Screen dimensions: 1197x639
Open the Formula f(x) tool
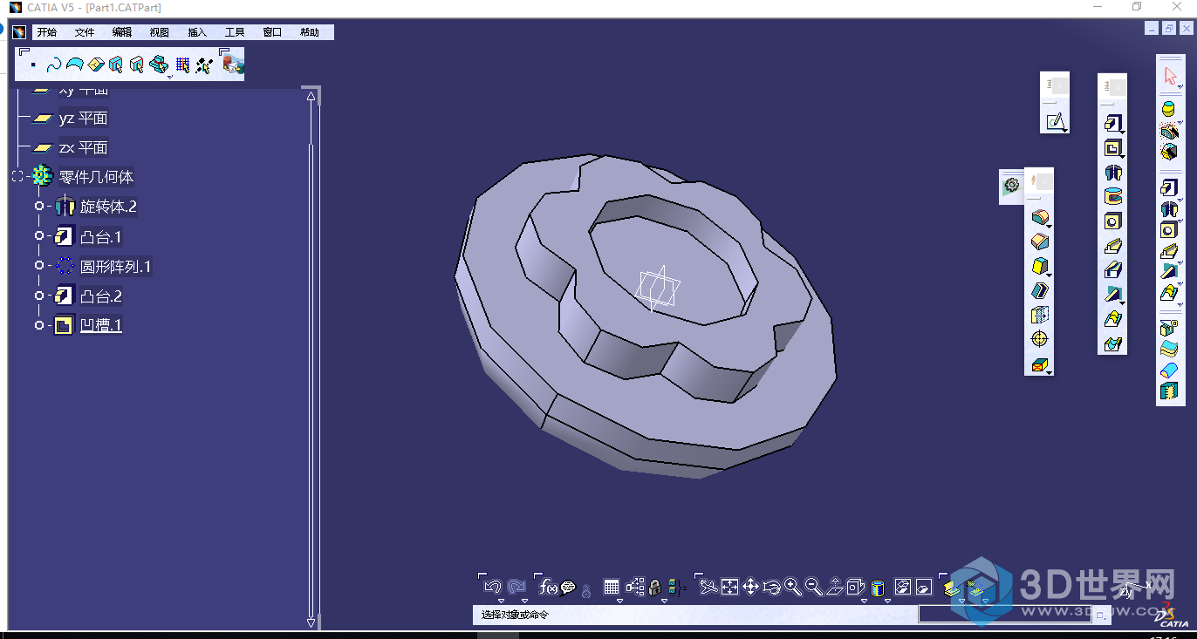click(x=548, y=587)
